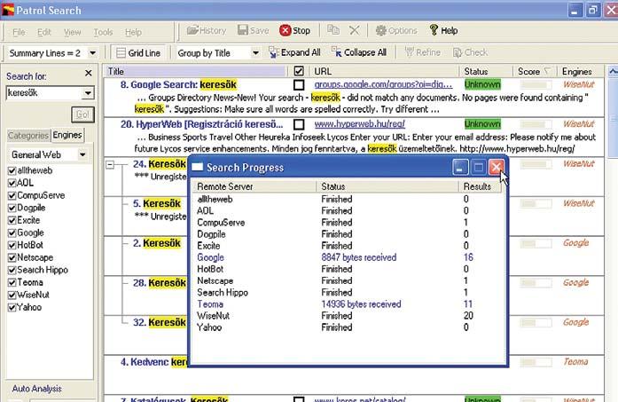
Task: Click the Check button
Action: (x=470, y=52)
